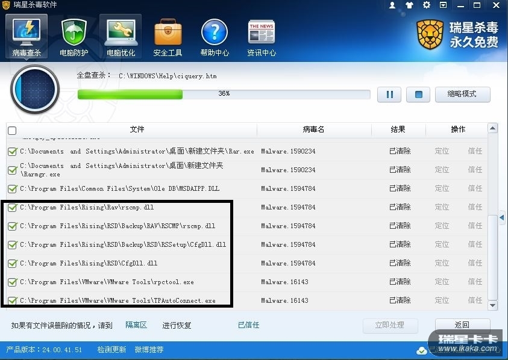Image resolution: width=508 pixels, height=360 pixels.
Task: Uncheck the Rar.exe row checkbox
Action: point(12,151)
